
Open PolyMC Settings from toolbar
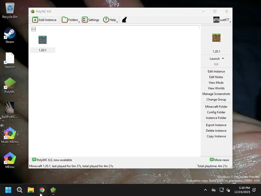click(90, 20)
